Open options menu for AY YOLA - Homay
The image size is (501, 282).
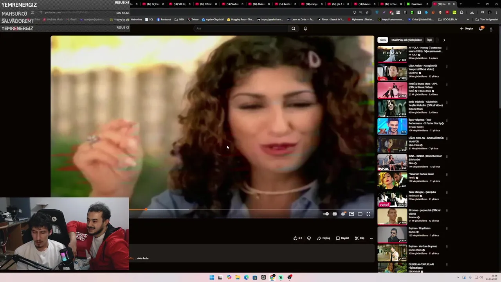point(447,48)
